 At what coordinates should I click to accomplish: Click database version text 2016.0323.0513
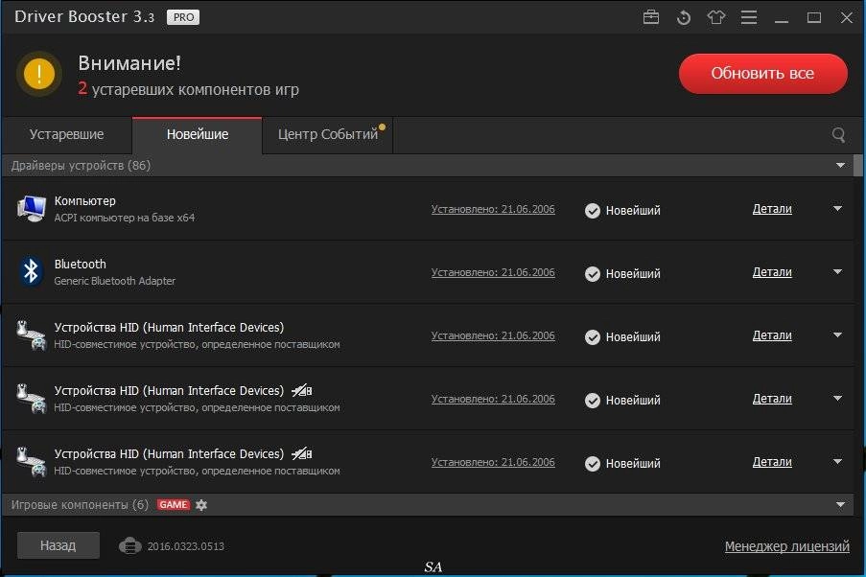point(186,546)
